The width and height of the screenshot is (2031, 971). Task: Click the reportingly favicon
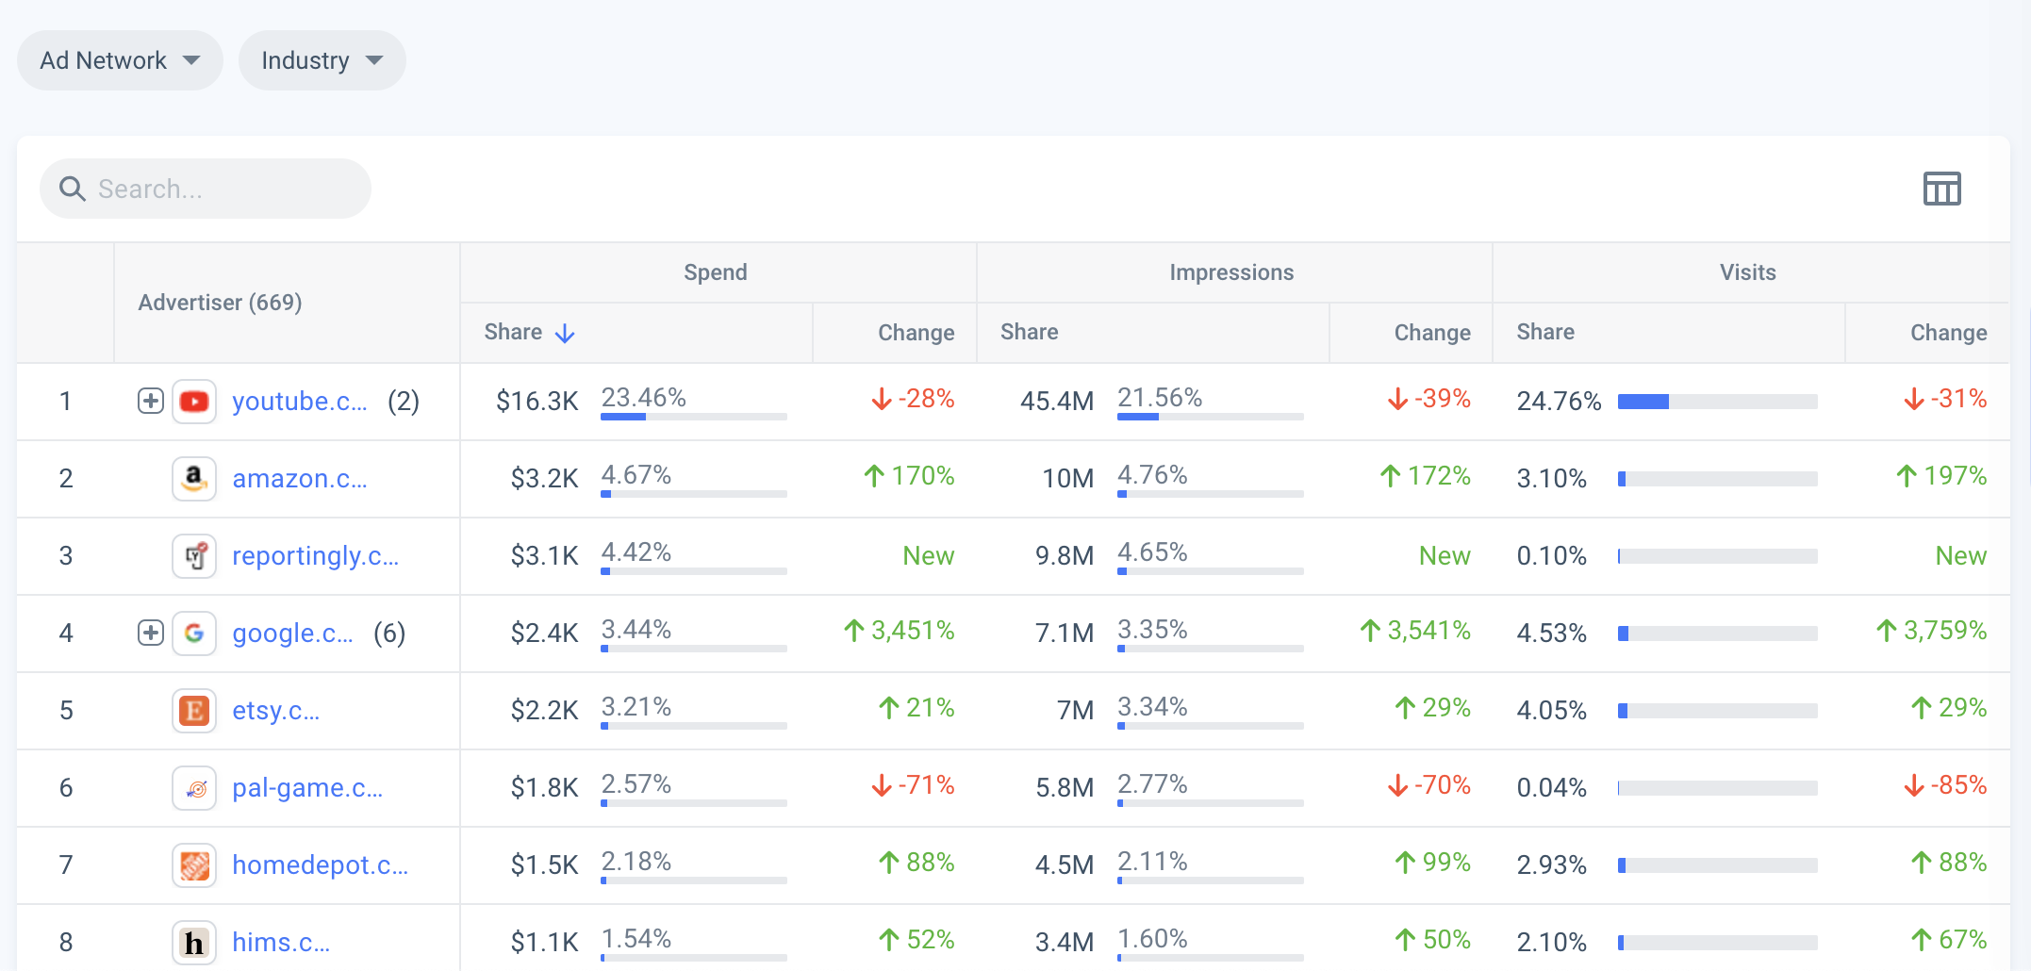[x=194, y=556]
